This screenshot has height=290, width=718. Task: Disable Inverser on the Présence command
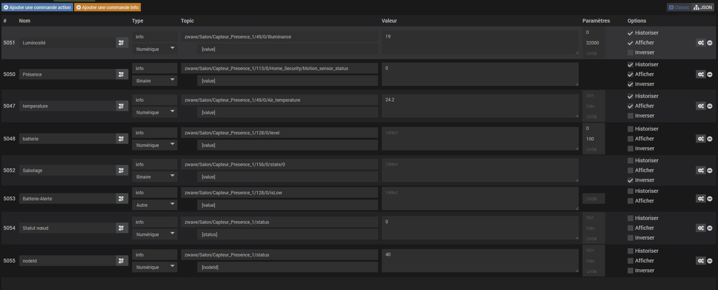pyautogui.click(x=630, y=84)
